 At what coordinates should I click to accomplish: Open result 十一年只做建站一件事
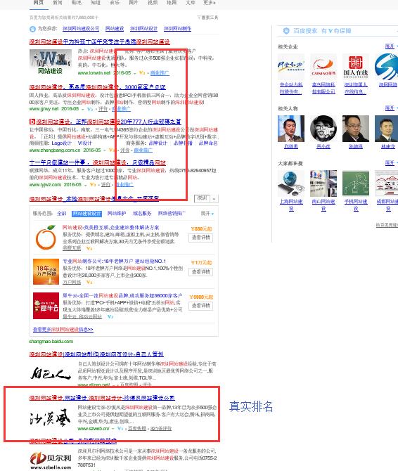98,162
